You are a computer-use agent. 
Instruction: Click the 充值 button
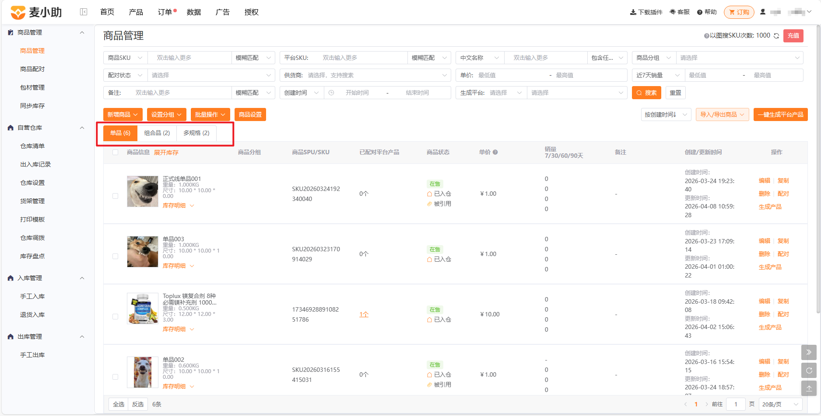tap(793, 36)
